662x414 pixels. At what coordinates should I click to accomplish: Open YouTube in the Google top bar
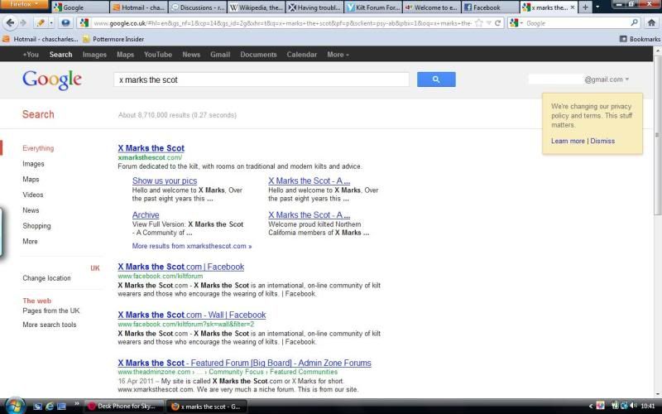pyautogui.click(x=158, y=55)
